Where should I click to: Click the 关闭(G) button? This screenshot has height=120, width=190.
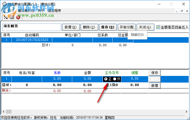pos(145,27)
